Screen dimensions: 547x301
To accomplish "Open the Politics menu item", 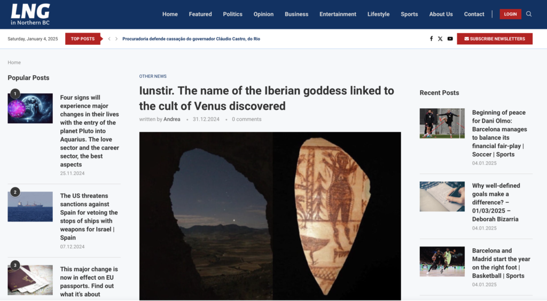I will 233,14.
